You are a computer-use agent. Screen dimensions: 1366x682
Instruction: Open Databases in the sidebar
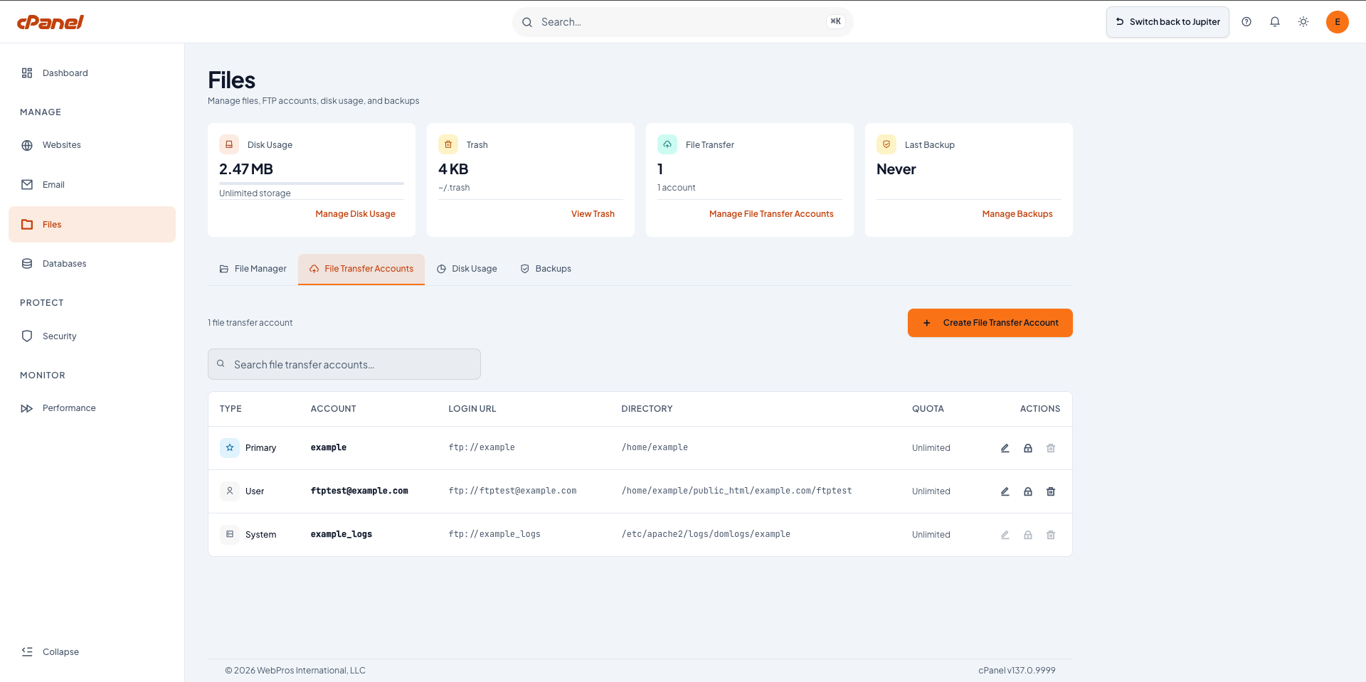pyautogui.click(x=92, y=264)
